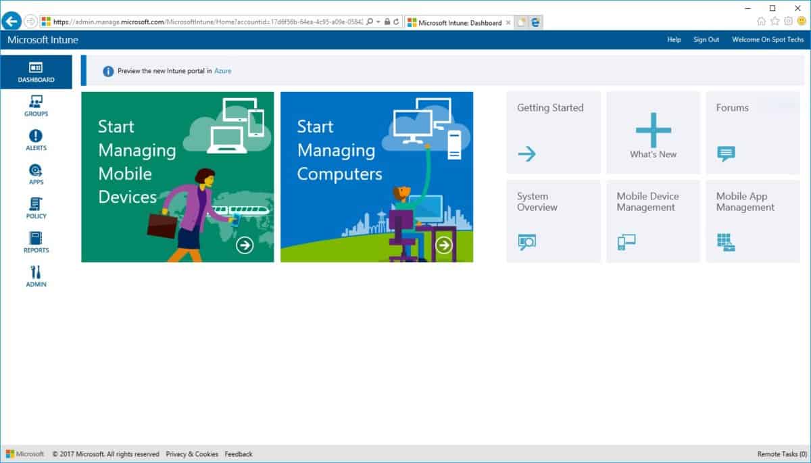
Task: Click the Microsoft logo in the footer
Action: click(26, 454)
